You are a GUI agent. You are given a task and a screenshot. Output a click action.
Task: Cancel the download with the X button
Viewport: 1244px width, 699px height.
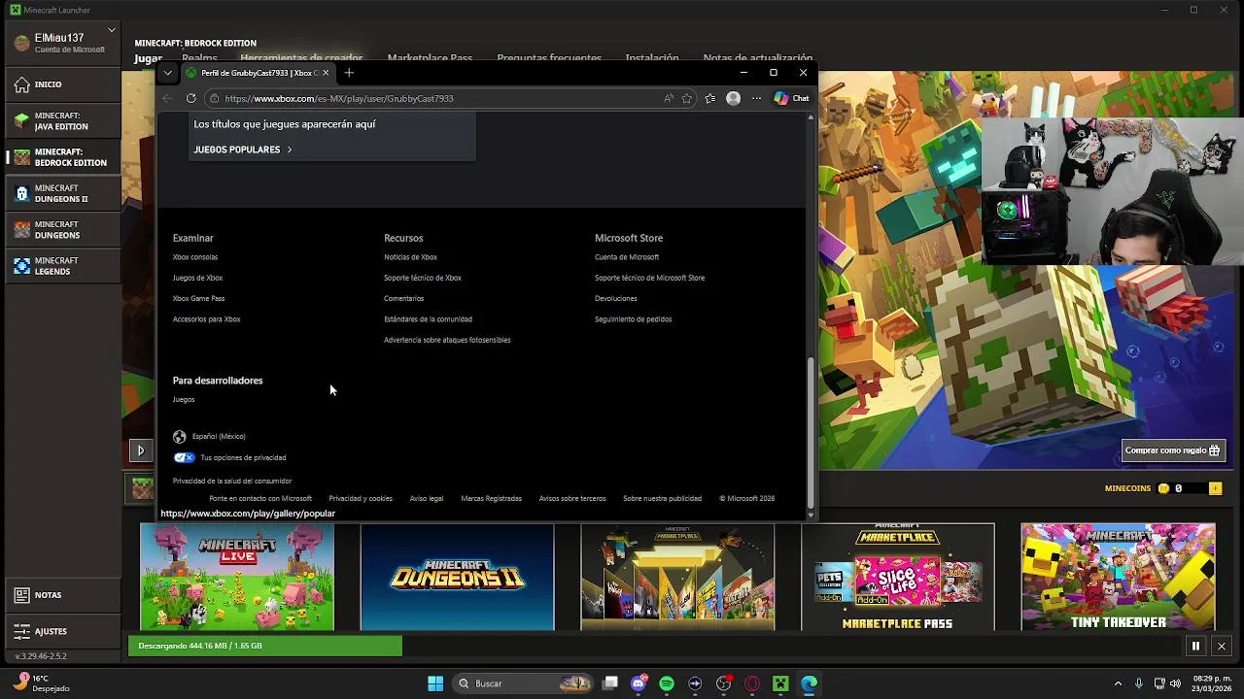[x=1222, y=646]
